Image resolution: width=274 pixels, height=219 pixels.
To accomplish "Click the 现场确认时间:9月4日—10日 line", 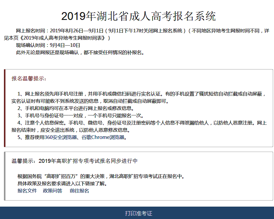I will coord(48,45).
